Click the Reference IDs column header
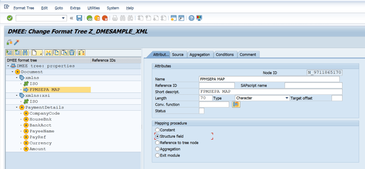 116,60
